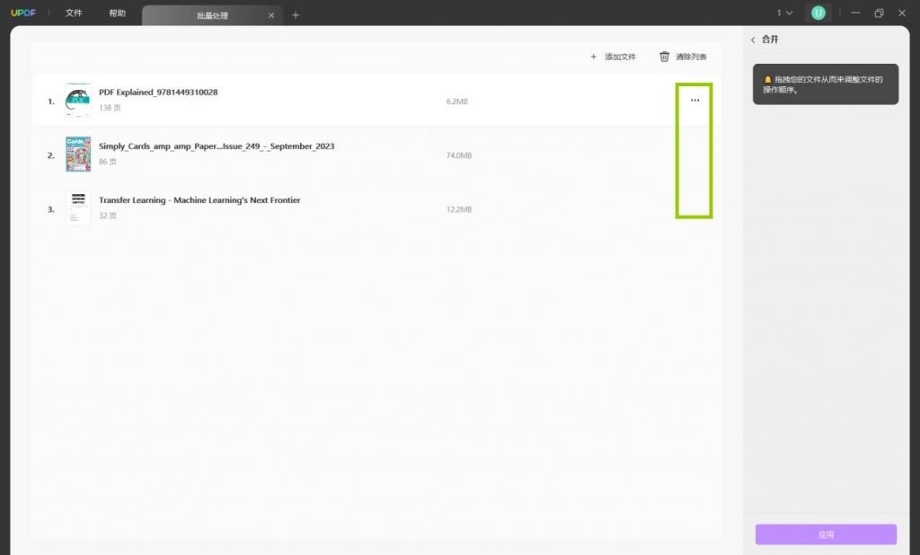Click the UPDF logo
The image size is (920, 555).
tap(22, 13)
